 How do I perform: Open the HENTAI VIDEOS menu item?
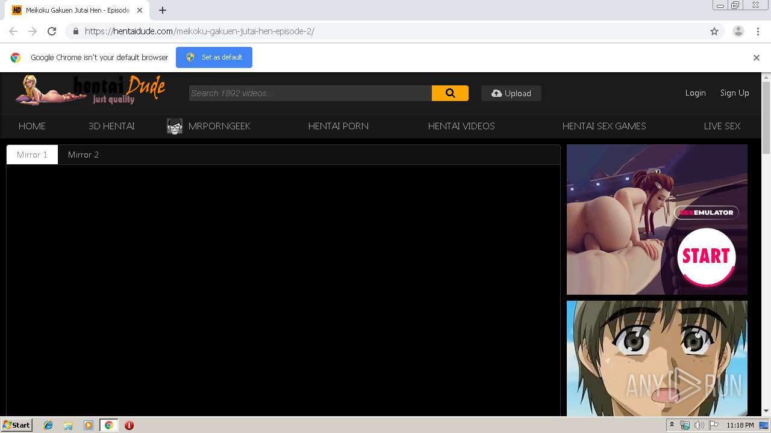461,126
